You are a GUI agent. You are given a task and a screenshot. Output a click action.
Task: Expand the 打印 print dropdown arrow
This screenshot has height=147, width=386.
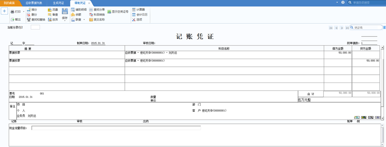pos(24,12)
